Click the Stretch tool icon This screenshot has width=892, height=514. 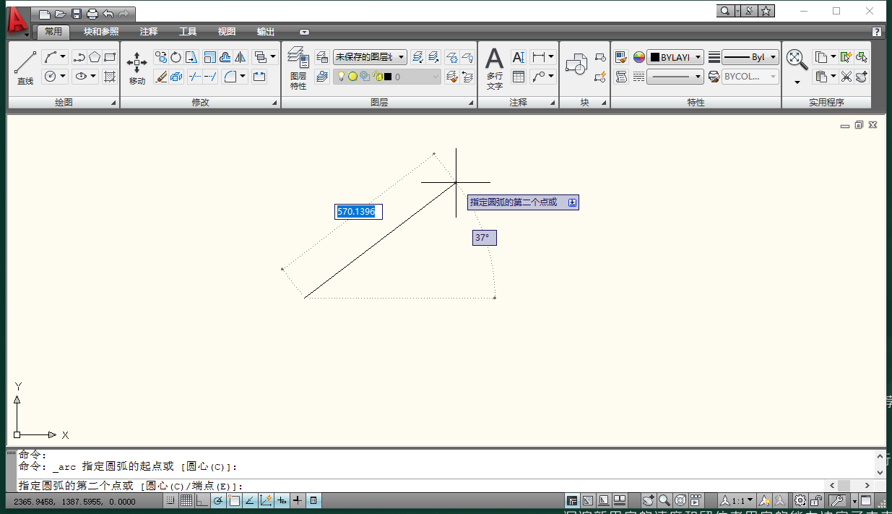tap(191, 57)
